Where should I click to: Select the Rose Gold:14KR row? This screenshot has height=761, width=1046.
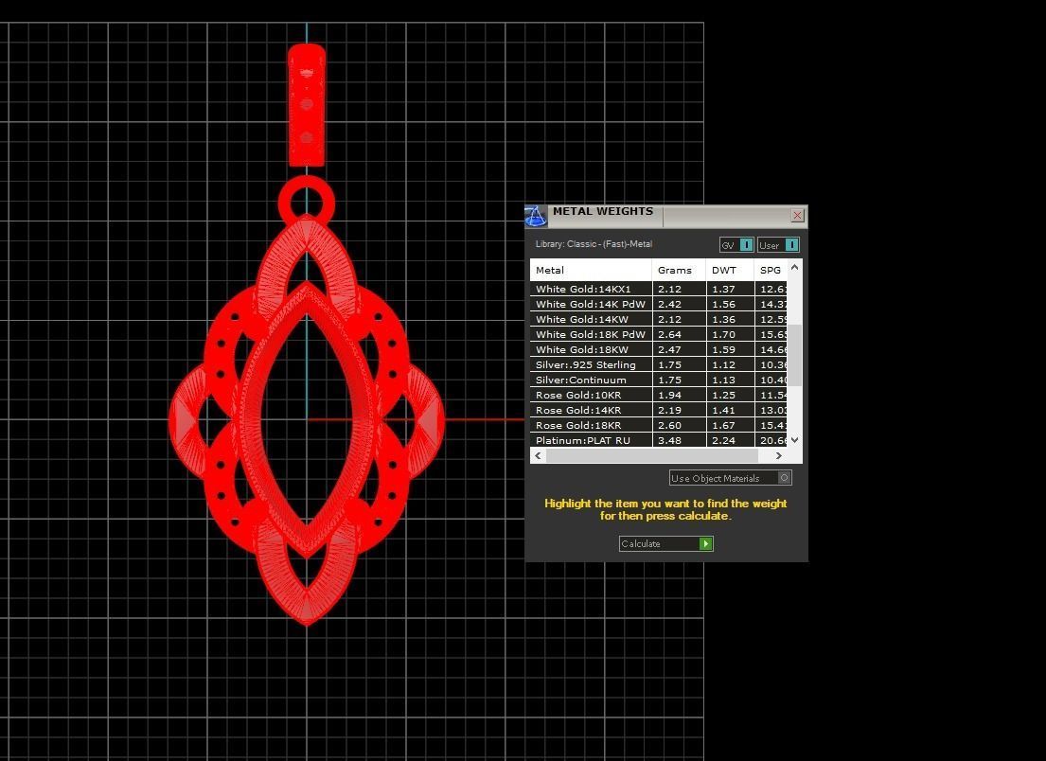point(659,410)
